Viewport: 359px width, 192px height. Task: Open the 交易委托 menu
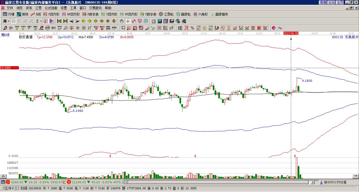coord(95,8)
